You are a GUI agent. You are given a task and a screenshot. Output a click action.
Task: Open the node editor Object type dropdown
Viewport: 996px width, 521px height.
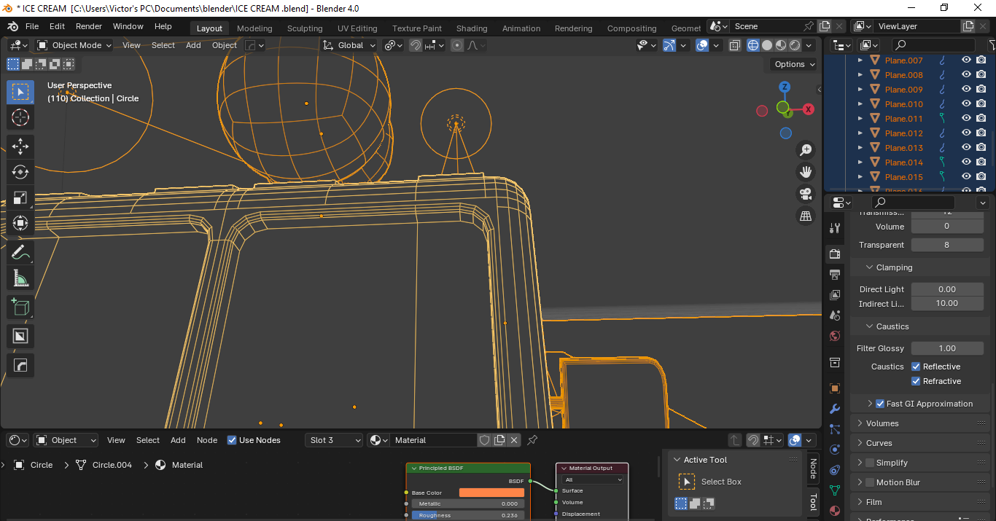pyautogui.click(x=66, y=440)
